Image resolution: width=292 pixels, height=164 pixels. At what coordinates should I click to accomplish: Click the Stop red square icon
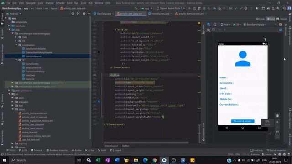pyautogui.click(x=224, y=8)
